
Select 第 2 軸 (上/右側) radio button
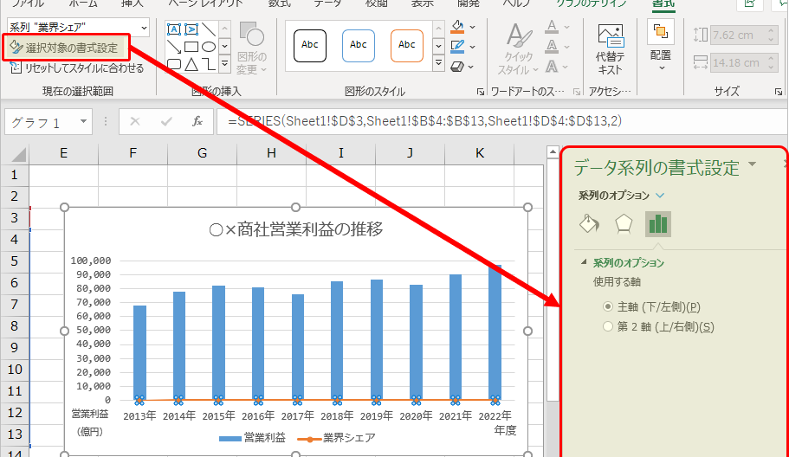[607, 326]
